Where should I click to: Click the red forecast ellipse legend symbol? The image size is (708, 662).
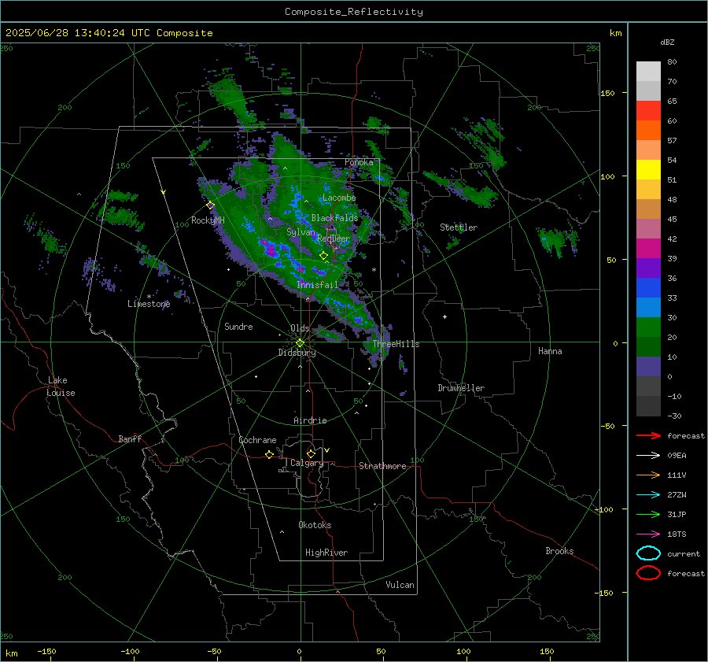[648, 573]
